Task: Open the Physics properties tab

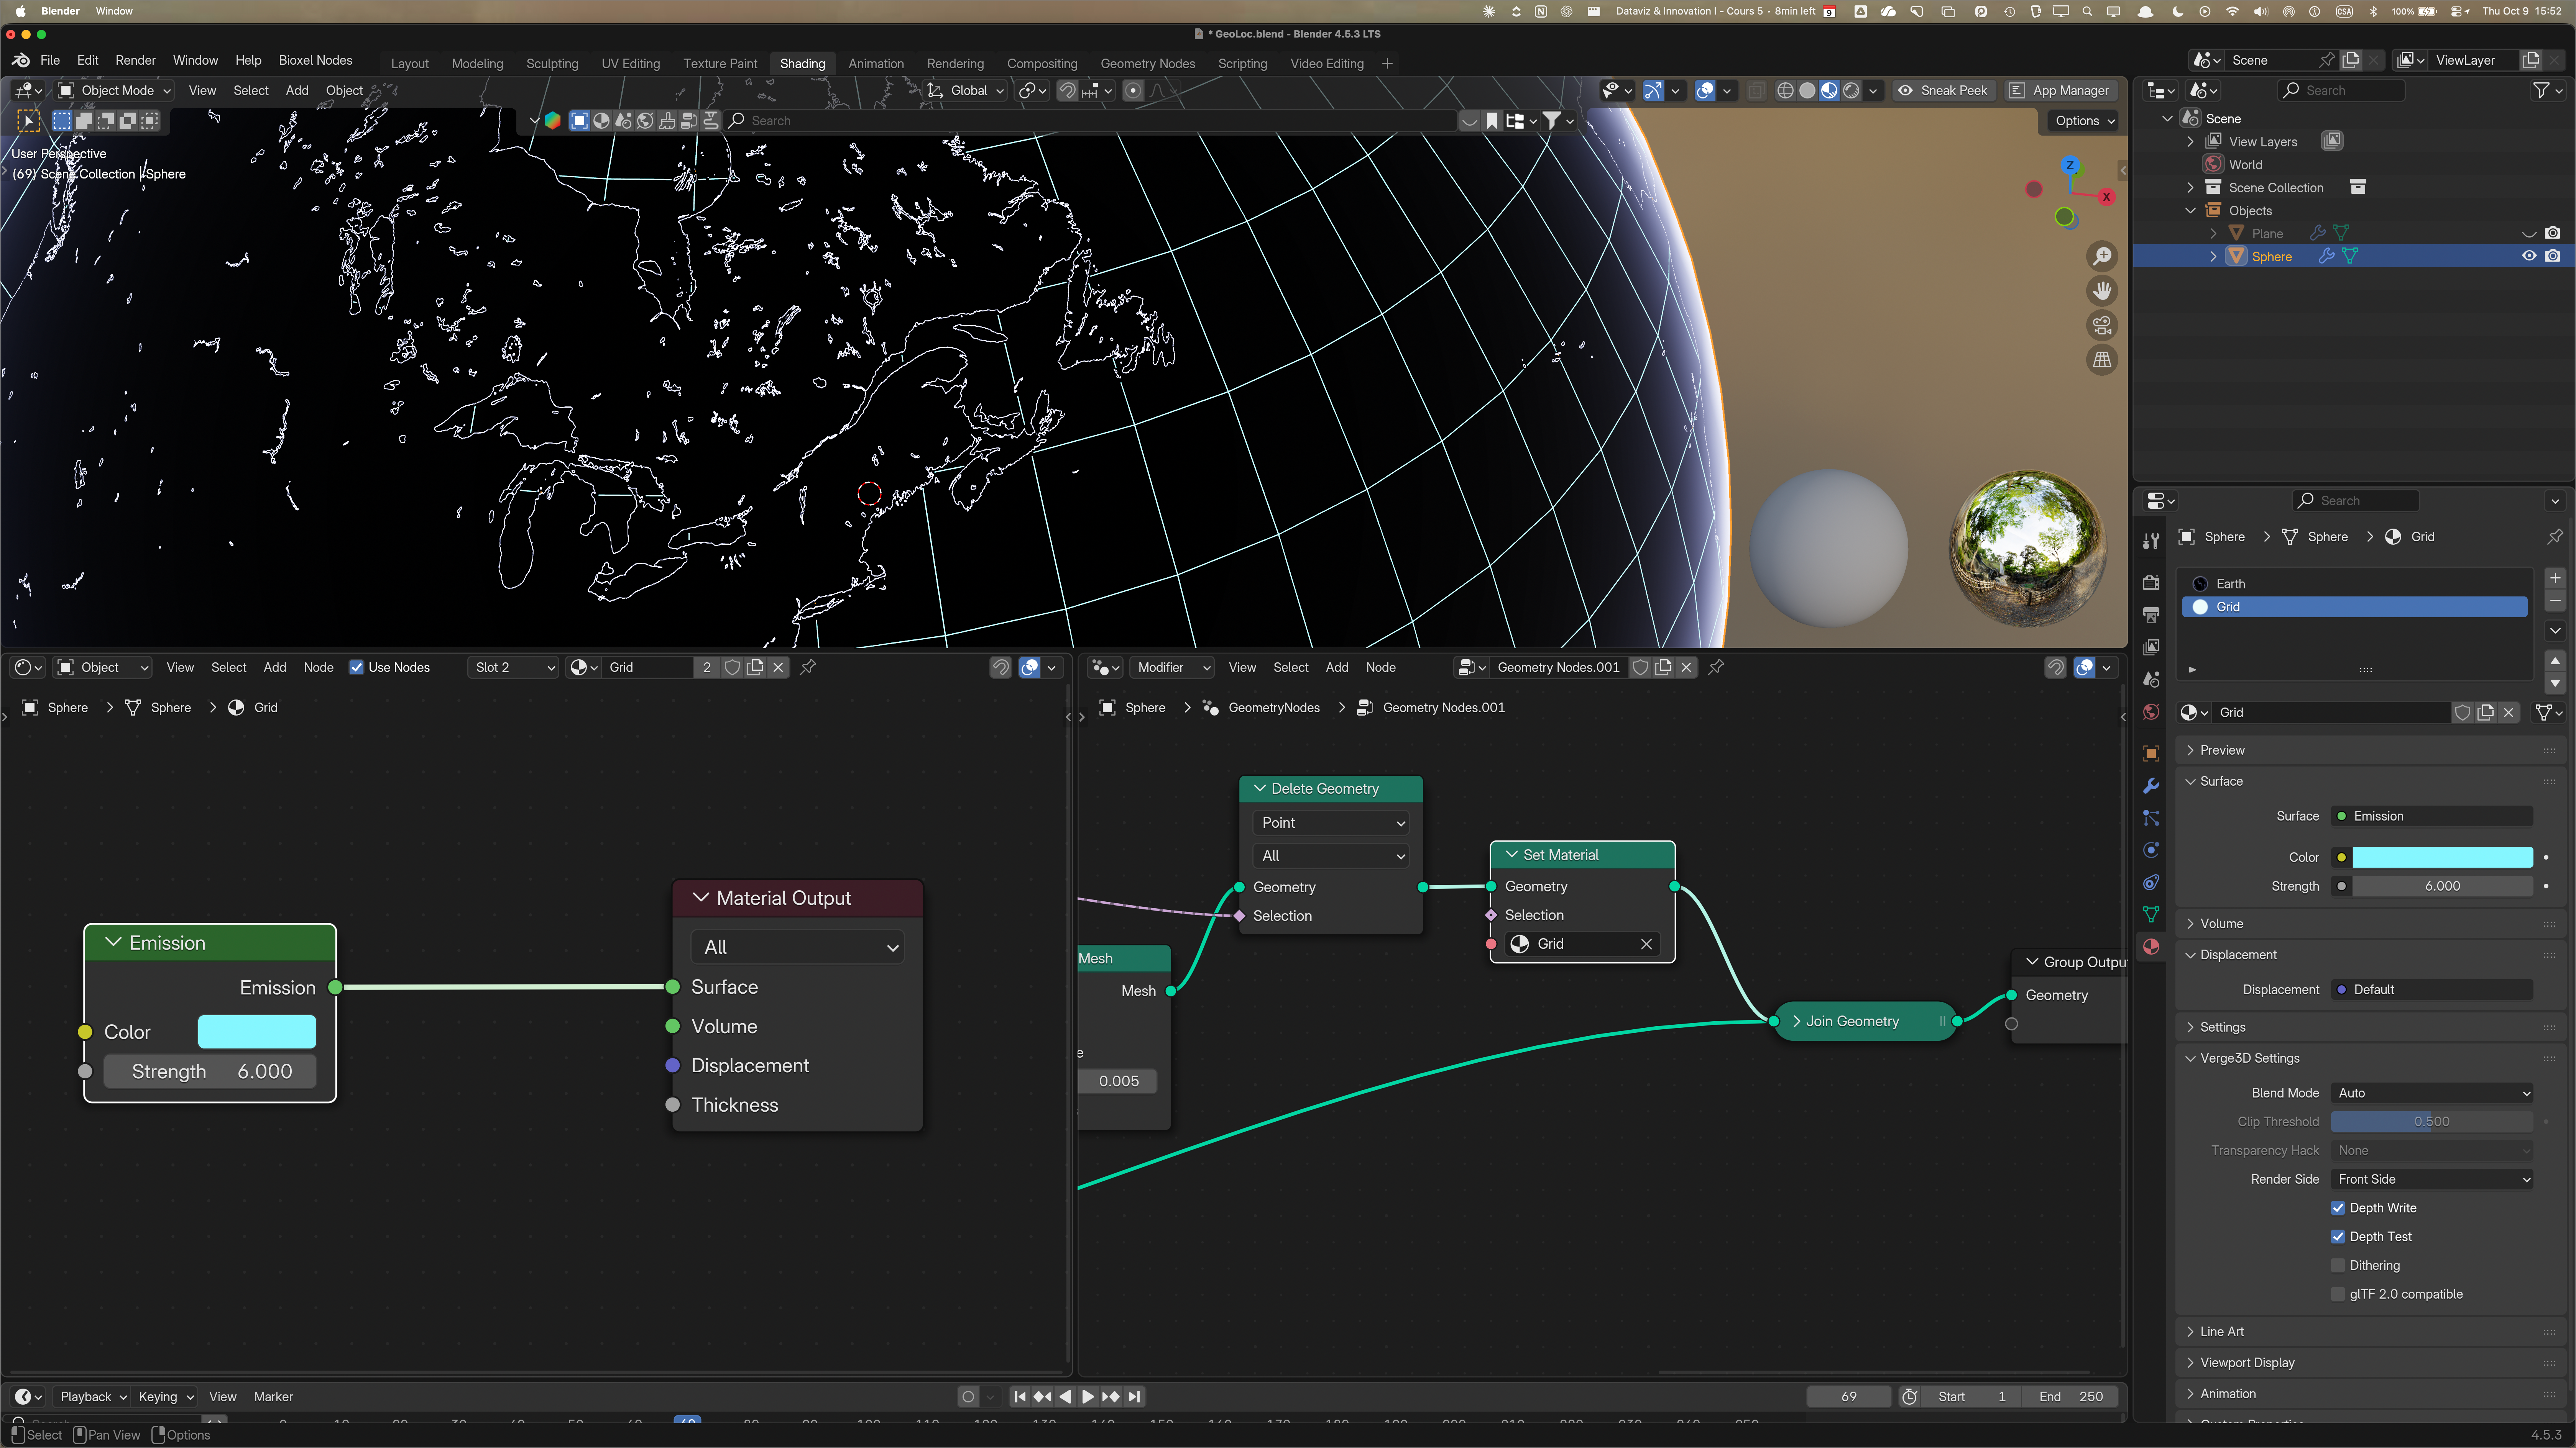Action: click(x=2151, y=850)
